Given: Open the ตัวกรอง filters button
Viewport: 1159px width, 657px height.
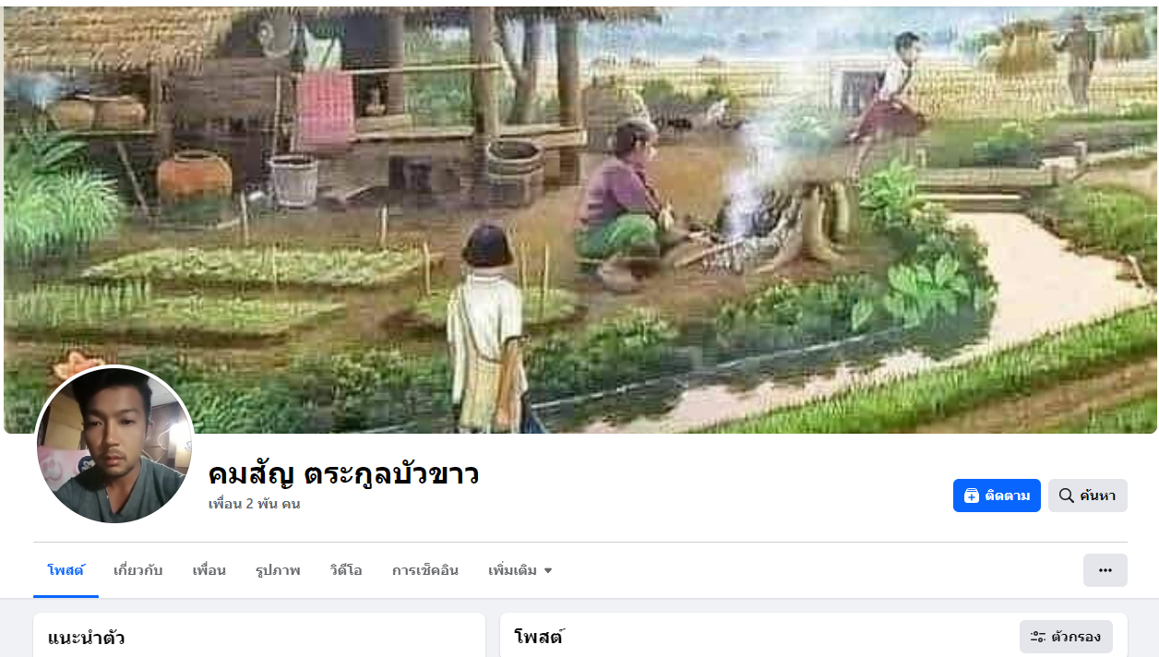Looking at the screenshot, I should click(1066, 637).
